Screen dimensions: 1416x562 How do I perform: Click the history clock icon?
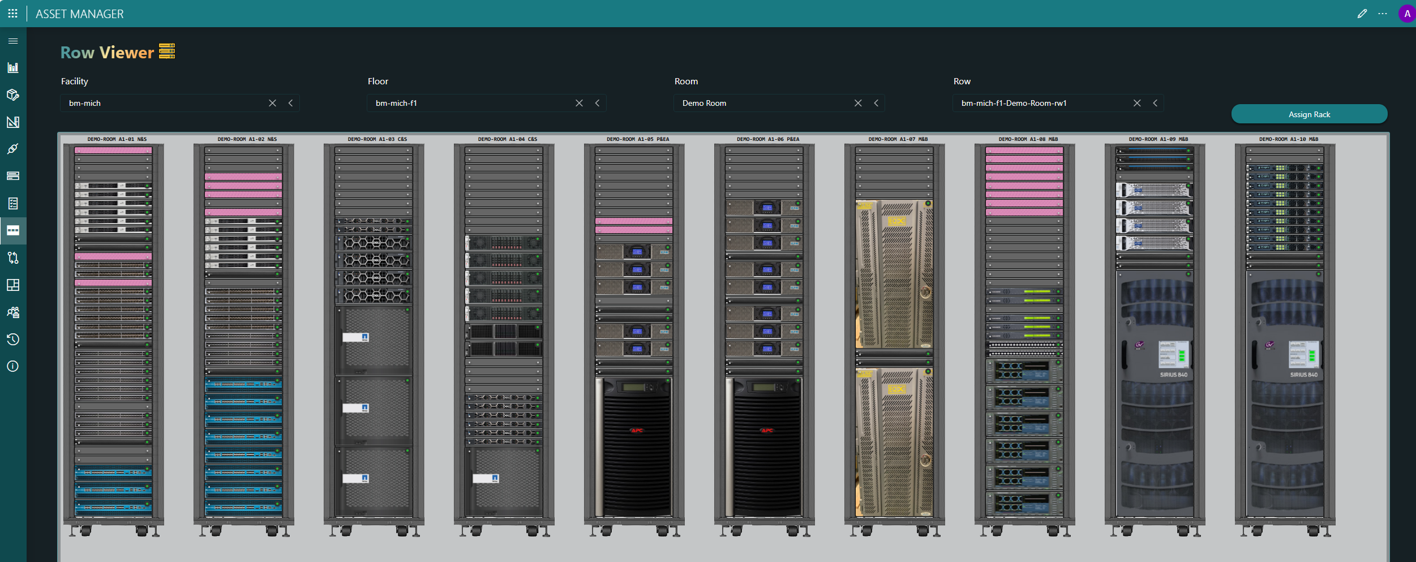point(13,339)
